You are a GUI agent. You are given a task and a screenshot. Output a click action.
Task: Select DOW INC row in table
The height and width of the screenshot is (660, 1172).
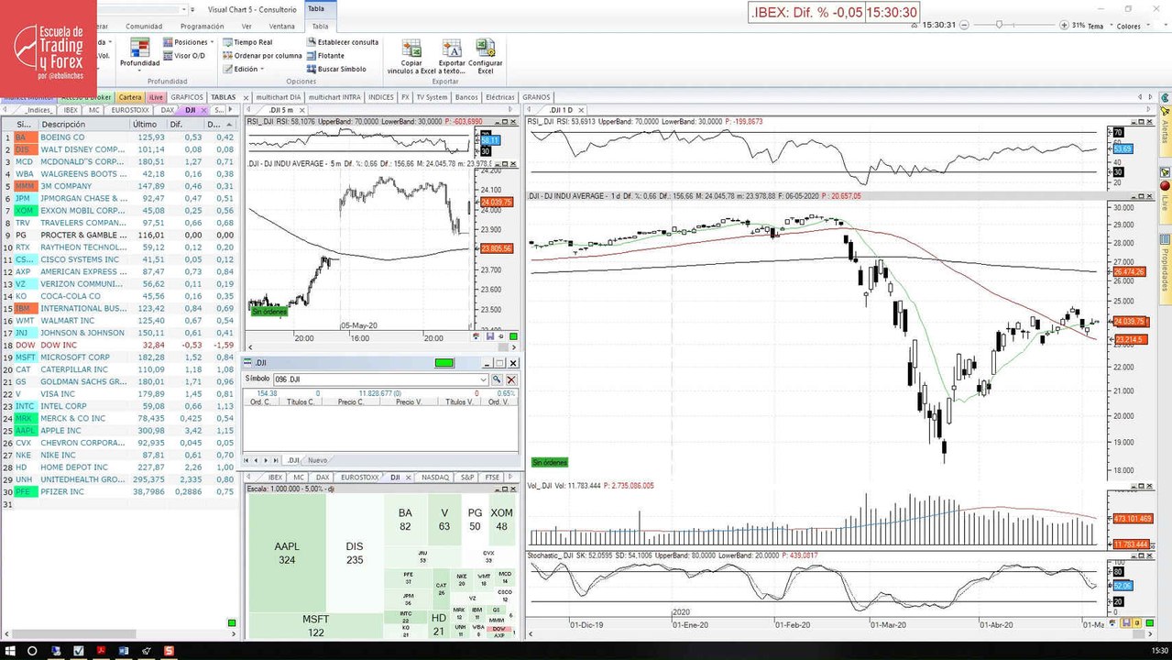pos(119,345)
